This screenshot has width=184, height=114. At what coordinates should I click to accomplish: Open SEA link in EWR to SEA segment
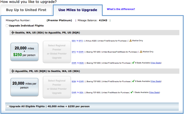coord(81,92)
